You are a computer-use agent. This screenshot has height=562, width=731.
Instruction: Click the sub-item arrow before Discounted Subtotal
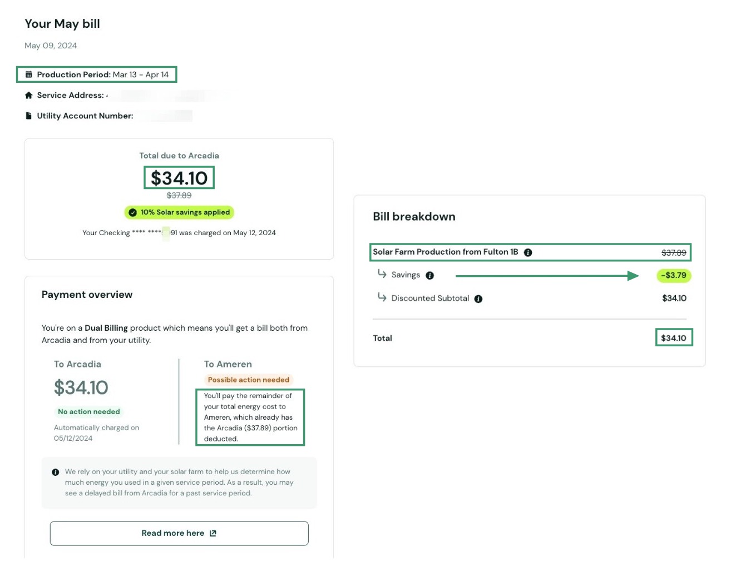pyautogui.click(x=382, y=297)
